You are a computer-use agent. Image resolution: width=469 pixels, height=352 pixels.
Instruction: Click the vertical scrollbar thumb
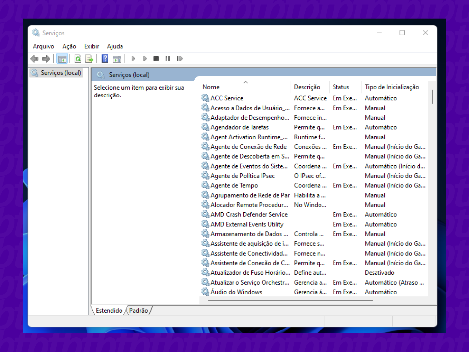432,96
